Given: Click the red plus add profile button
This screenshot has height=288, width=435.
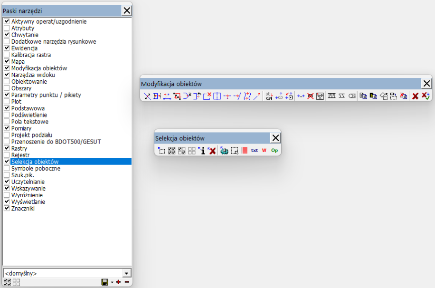Looking at the screenshot, I should [118, 282].
